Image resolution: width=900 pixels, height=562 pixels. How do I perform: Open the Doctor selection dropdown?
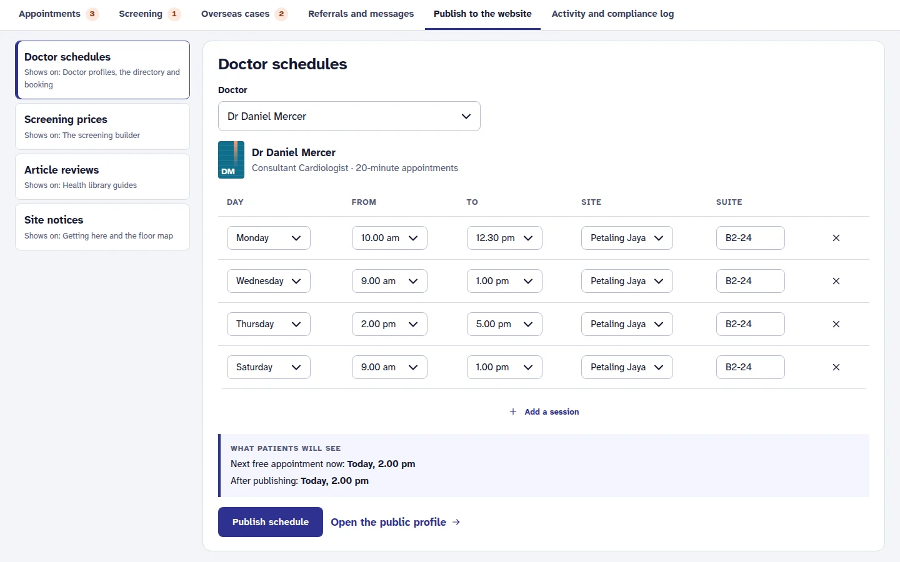(x=349, y=116)
